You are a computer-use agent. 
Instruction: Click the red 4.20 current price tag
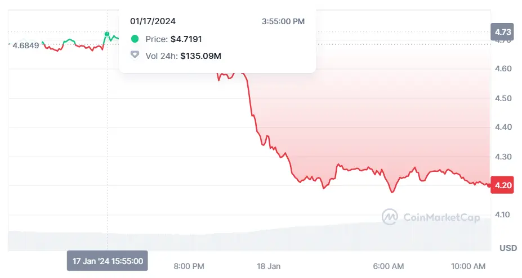pos(502,185)
